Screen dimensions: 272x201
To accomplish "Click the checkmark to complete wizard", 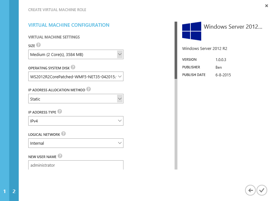I will (262, 190).
